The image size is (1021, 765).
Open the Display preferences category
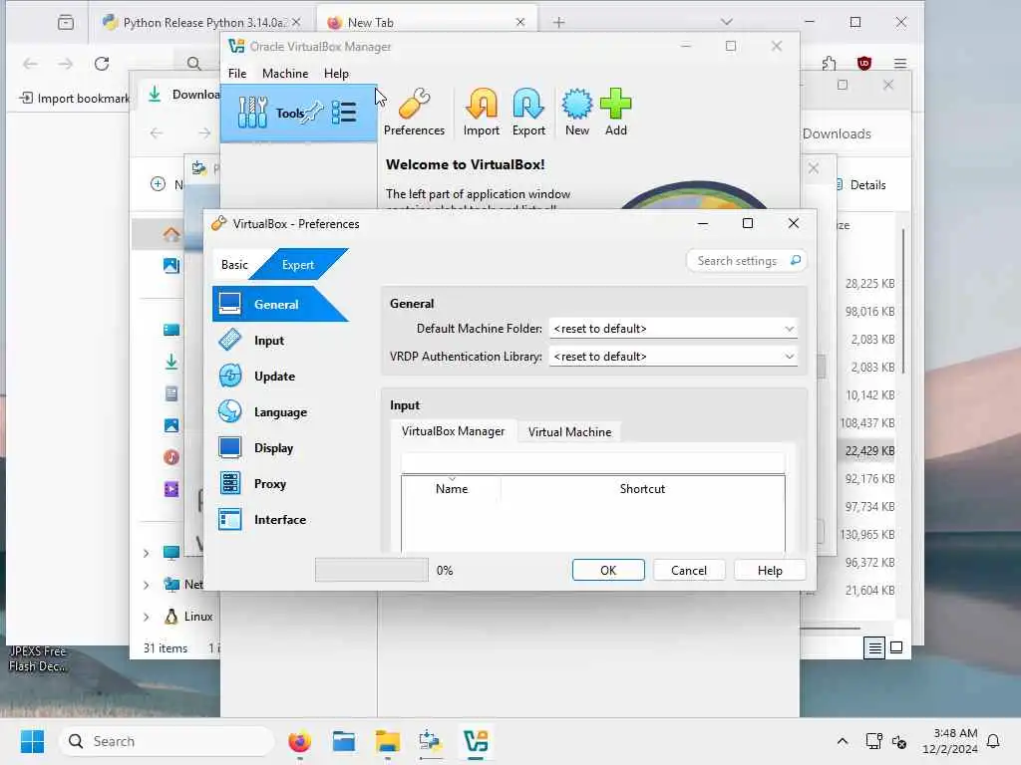point(273,447)
